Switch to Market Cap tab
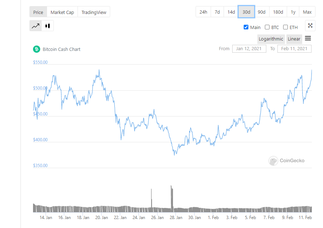 [x=62, y=12]
